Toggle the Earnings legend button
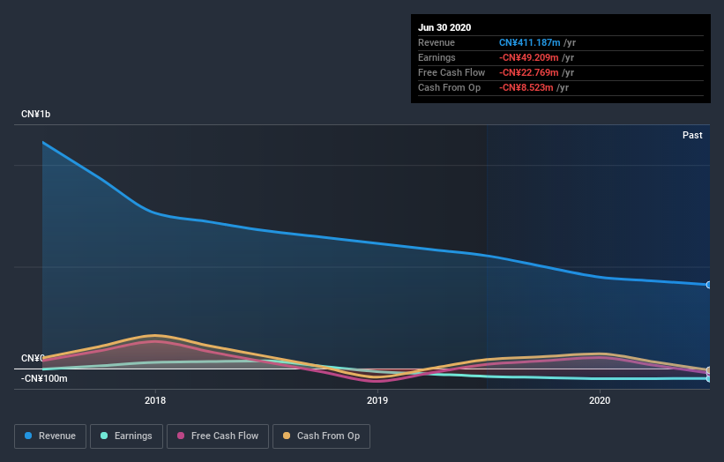The height and width of the screenshot is (462, 724). click(x=126, y=436)
